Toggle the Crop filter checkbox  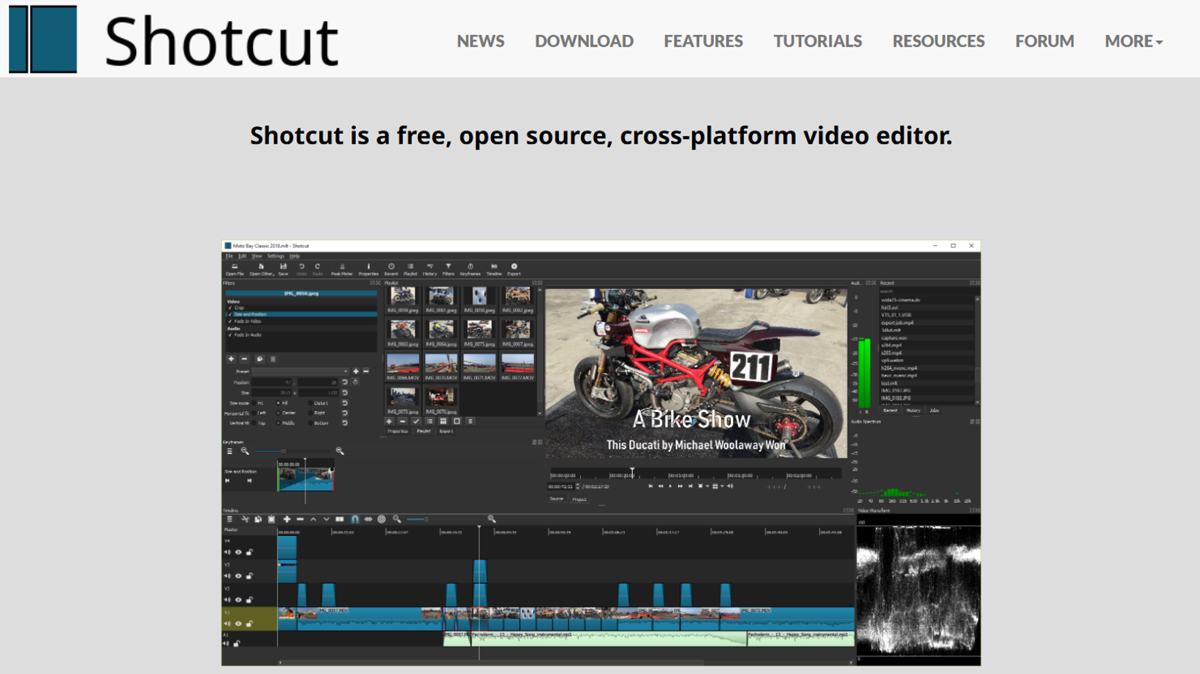click(230, 308)
